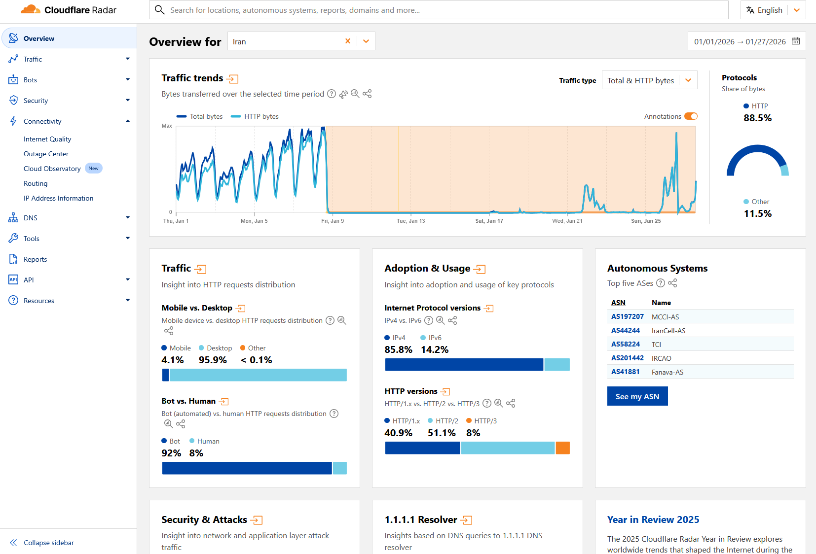
Task: Open the English language selector dropdown
Action: [773, 10]
